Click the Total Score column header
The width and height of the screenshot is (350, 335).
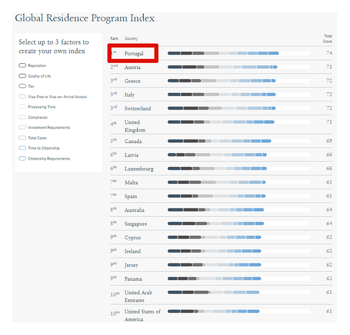[x=328, y=39]
